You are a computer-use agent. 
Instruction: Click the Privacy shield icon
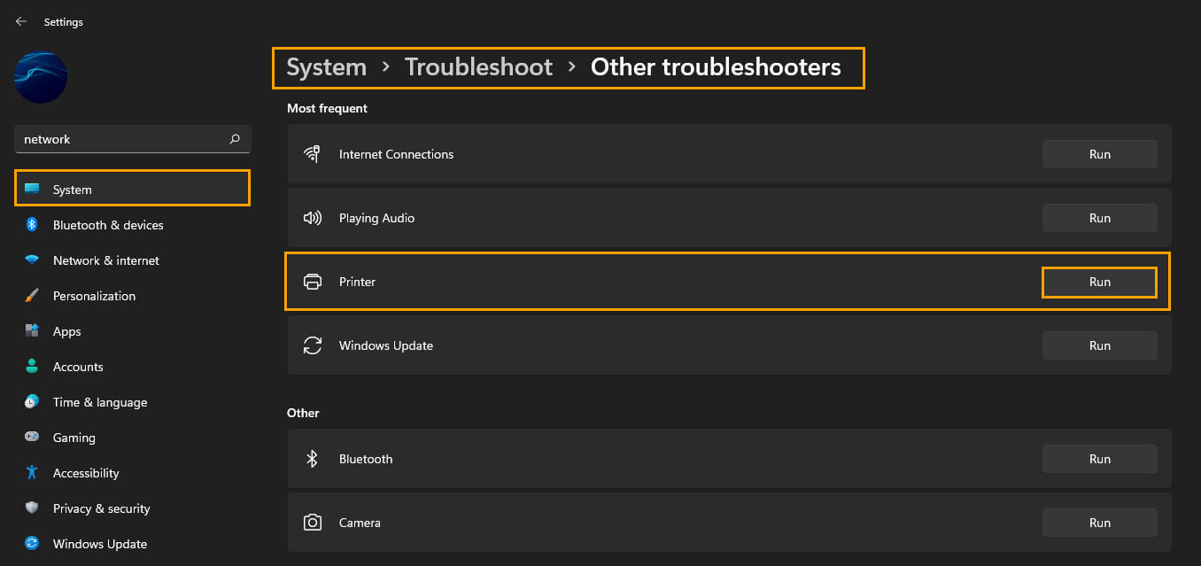click(32, 508)
